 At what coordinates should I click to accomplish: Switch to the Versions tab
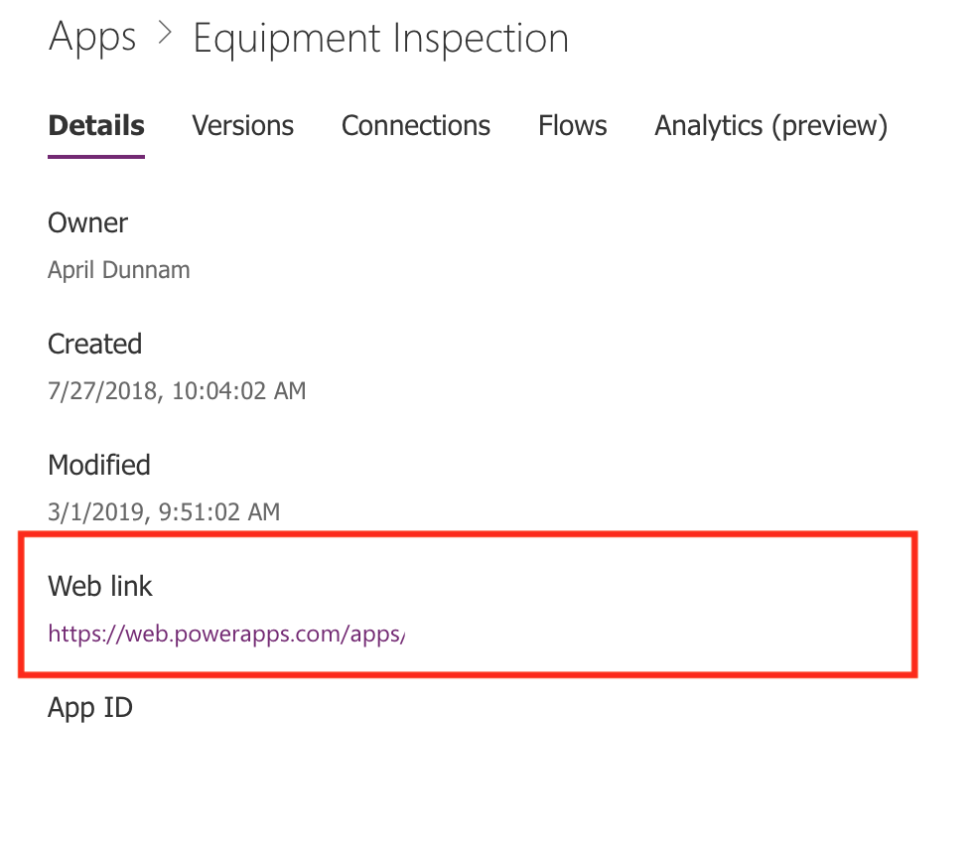click(x=242, y=126)
